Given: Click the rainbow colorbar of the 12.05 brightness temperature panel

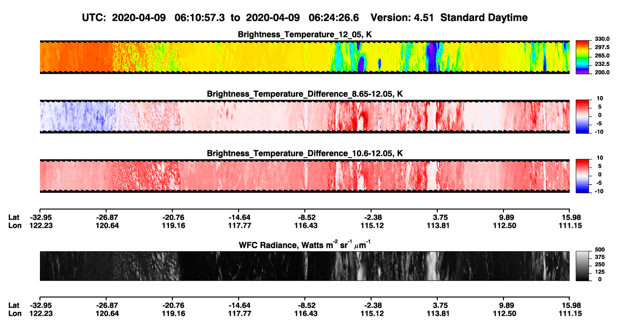Looking at the screenshot, I should (583, 57).
